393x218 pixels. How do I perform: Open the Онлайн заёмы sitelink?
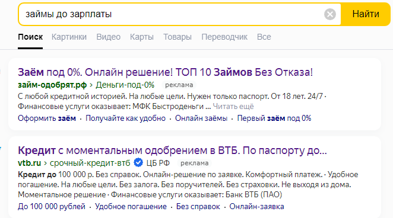click(x=201, y=118)
